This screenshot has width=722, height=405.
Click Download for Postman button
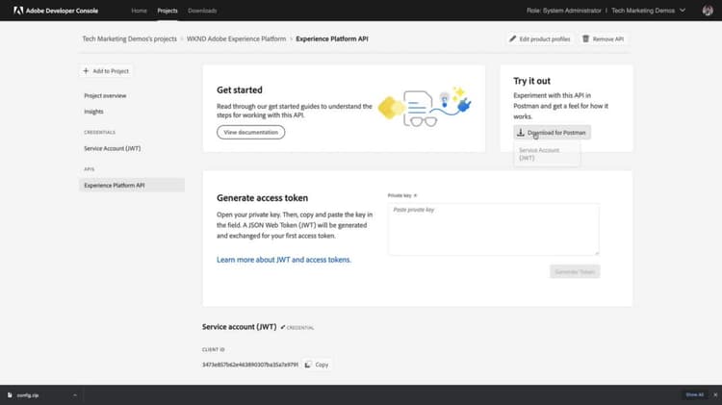[553, 133]
